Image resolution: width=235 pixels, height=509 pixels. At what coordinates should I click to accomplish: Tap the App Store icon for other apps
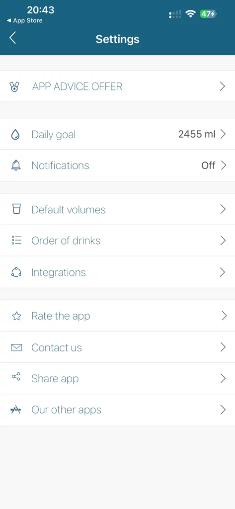(x=16, y=410)
